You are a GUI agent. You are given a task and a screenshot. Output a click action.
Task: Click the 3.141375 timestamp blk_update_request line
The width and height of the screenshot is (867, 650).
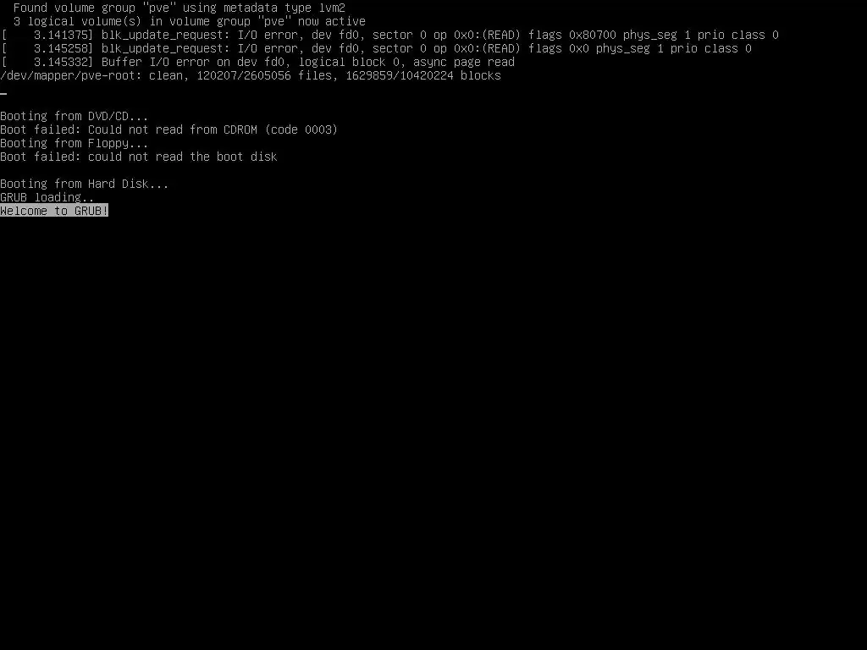click(389, 35)
